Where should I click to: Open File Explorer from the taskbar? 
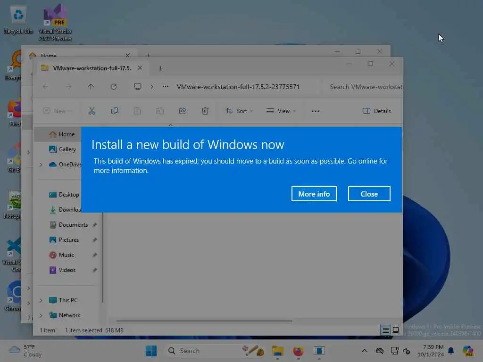(x=277, y=351)
